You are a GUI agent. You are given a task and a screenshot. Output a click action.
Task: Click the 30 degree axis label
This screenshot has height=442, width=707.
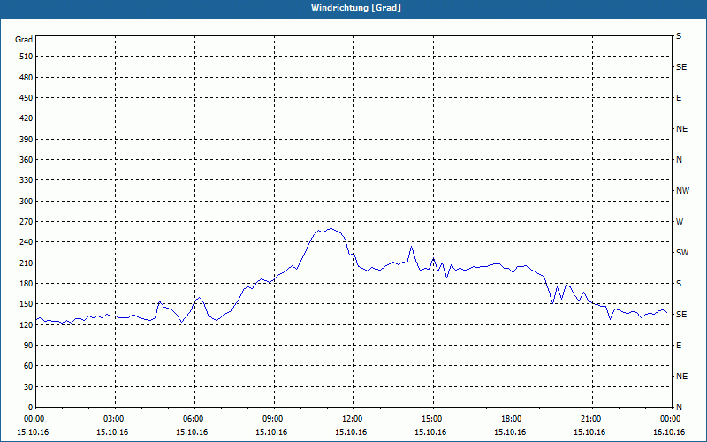pyautogui.click(x=28, y=386)
